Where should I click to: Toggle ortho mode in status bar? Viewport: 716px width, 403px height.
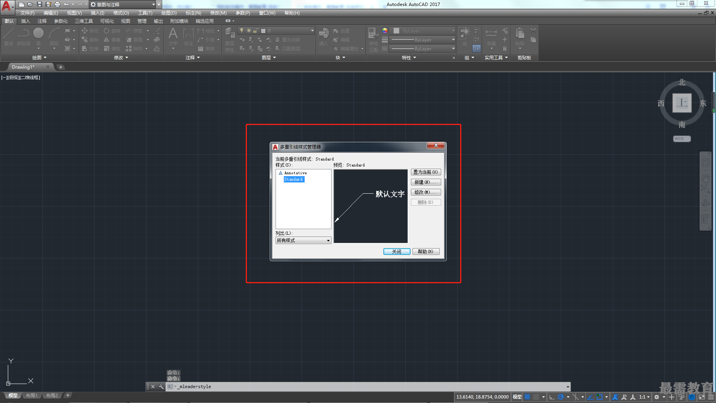552,397
